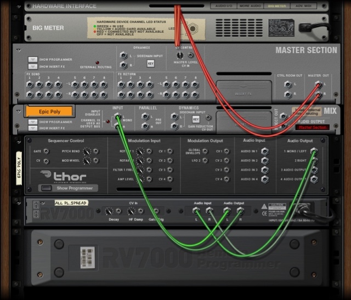351x300 pixels.
Task: Click RV7000 Gate Trig CV jack
Action: (x=156, y=211)
